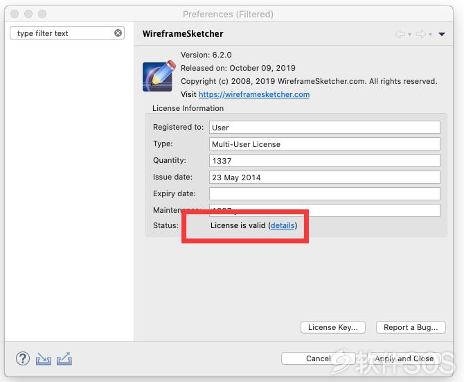Image resolution: width=464 pixels, height=382 pixels.
Task: Click the Registered to: label
Action: coord(178,127)
